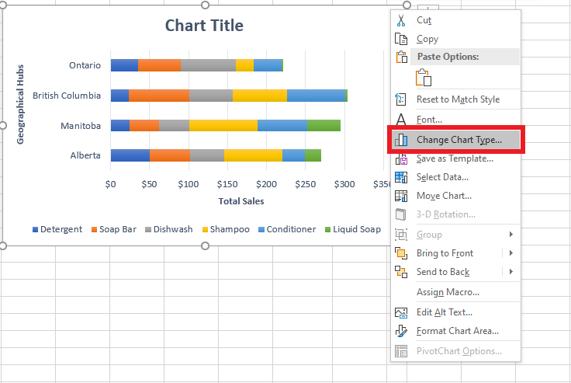Viewport: 571px width, 383px height.
Task: Click the Soap Bar legend entry
Action: 113,229
